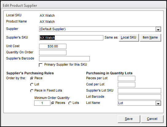Select Lots for minimum order quantity
Screen dimensions: 167x127
70,103
